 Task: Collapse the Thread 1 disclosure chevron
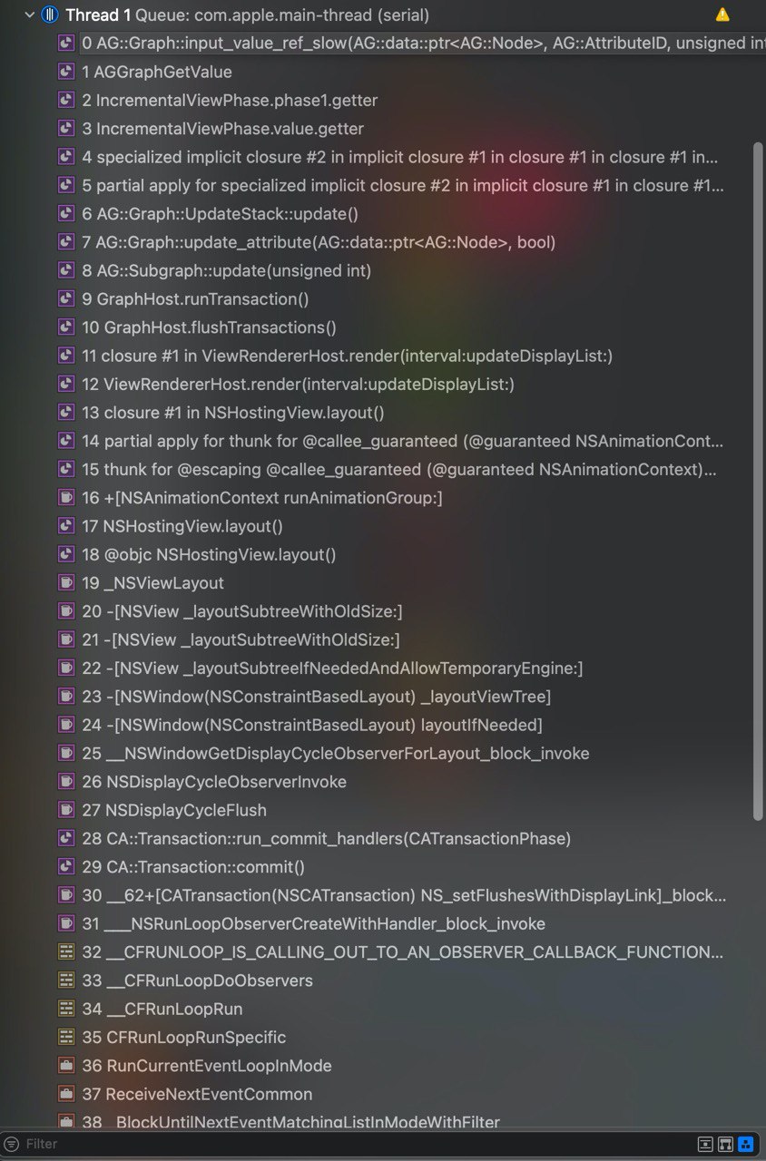30,15
